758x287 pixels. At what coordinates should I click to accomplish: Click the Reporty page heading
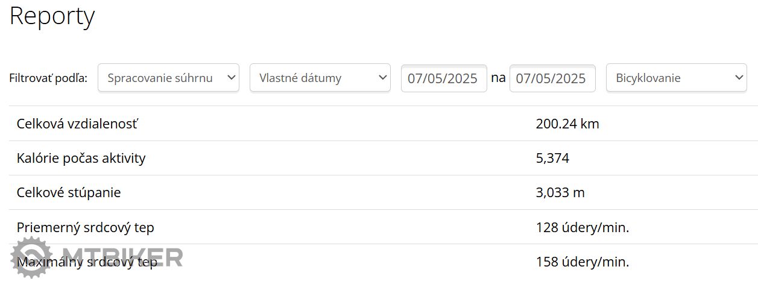click(52, 16)
